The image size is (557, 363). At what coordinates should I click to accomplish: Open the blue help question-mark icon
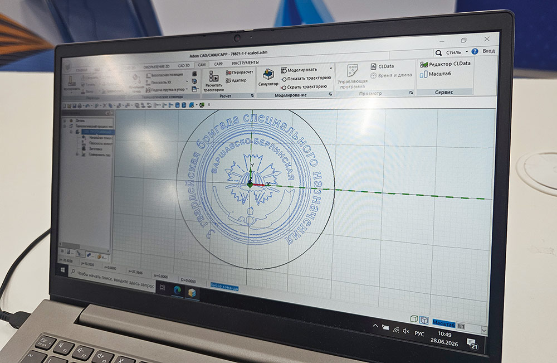point(475,51)
